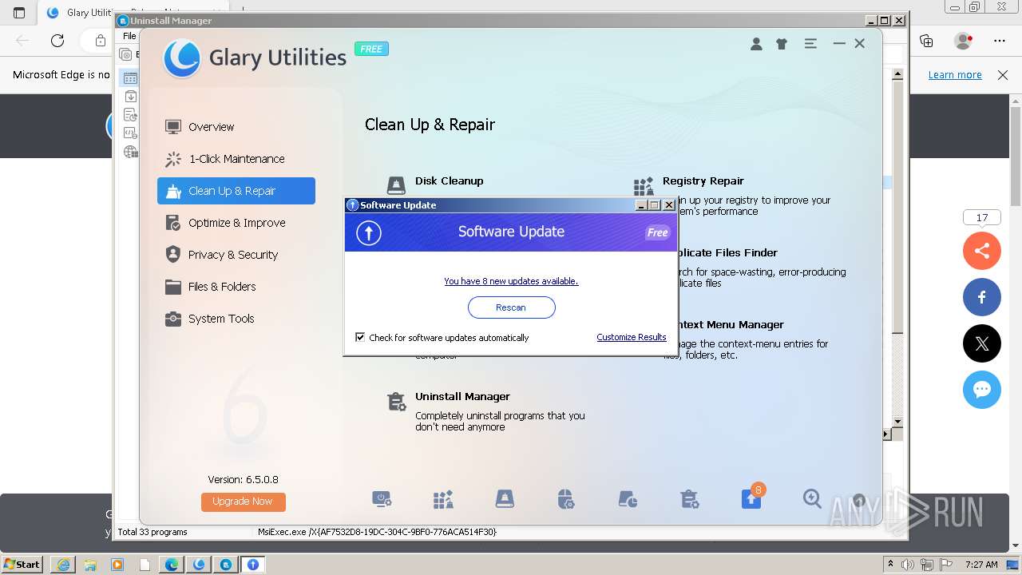The image size is (1022, 575).
Task: Launch Disk Cleaner icon in bottom dock
Action: [505, 499]
